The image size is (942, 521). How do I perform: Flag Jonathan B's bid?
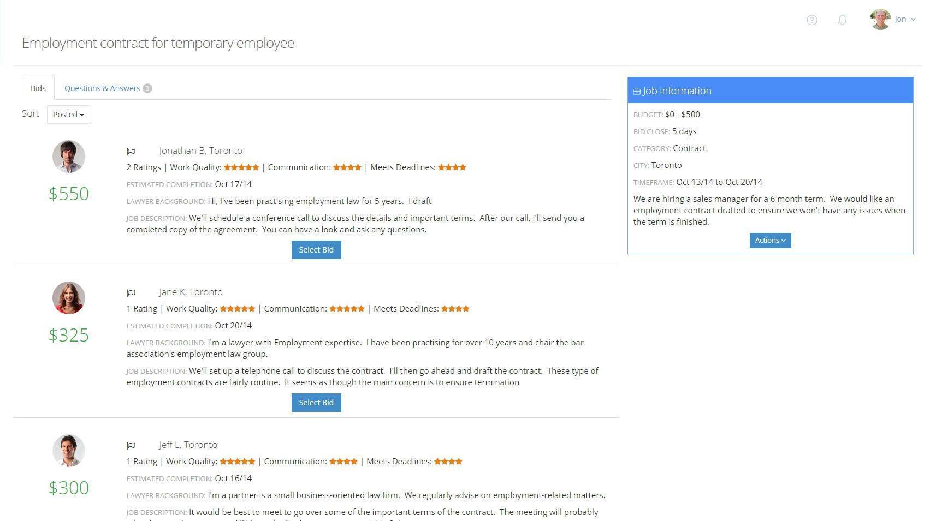tap(131, 152)
